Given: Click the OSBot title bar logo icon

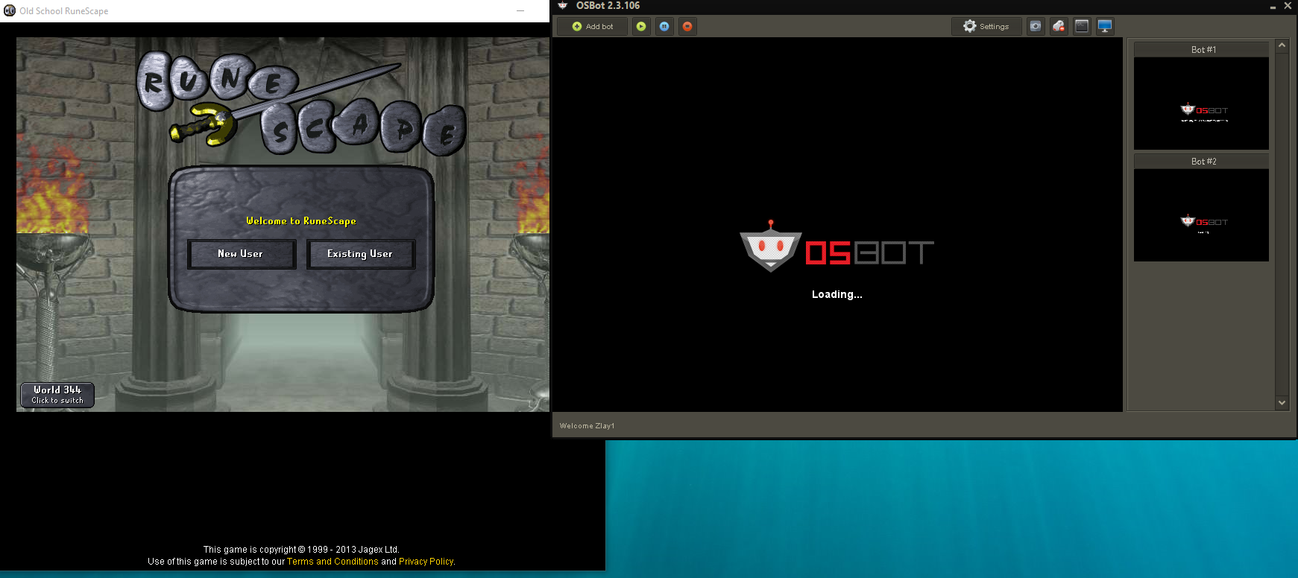Looking at the screenshot, I should pyautogui.click(x=563, y=6).
